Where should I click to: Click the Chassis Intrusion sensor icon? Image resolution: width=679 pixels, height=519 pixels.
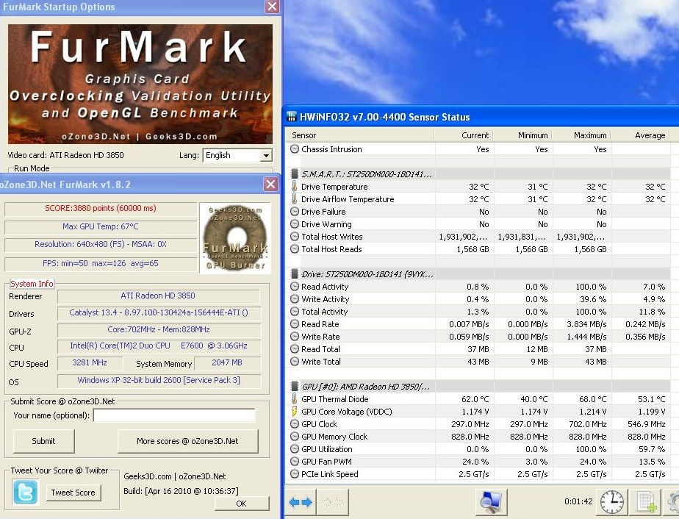[295, 149]
